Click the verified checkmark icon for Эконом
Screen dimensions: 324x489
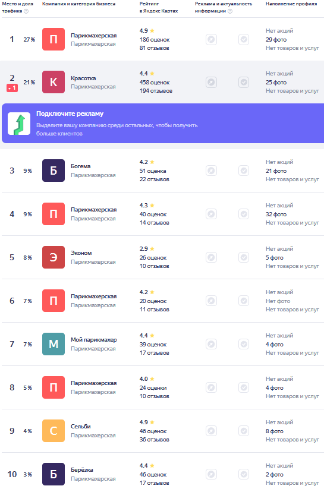(244, 257)
